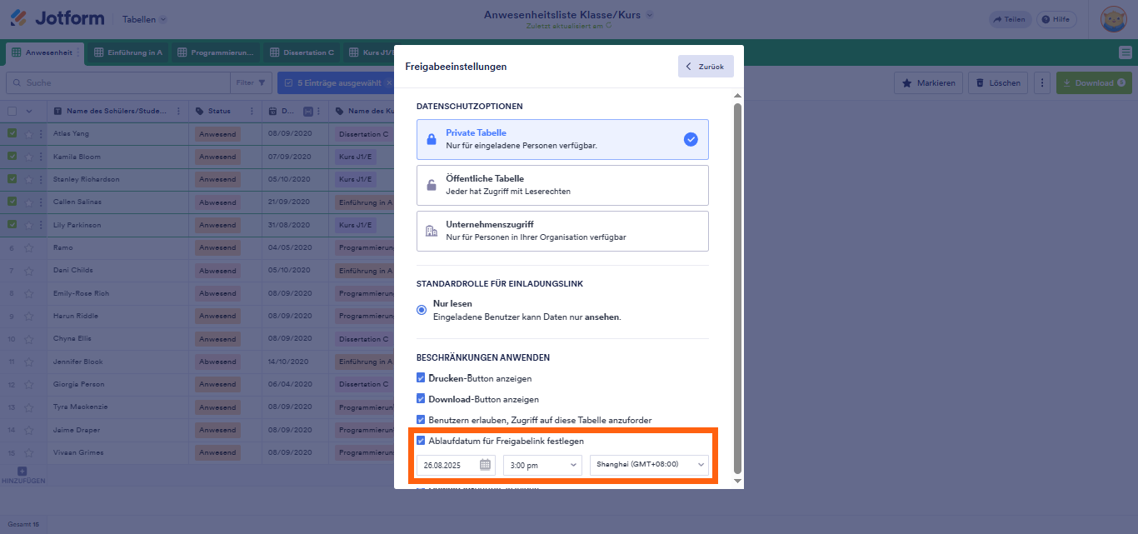Toggle the select-all header checkbox
Image resolution: width=1138 pixels, height=534 pixels.
12,111
